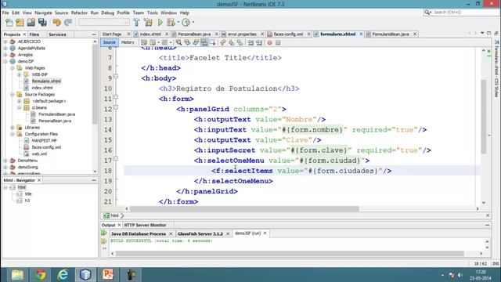Click the Toggle Bookmark editor icon
Screen dimensions: 501x282
point(240,42)
